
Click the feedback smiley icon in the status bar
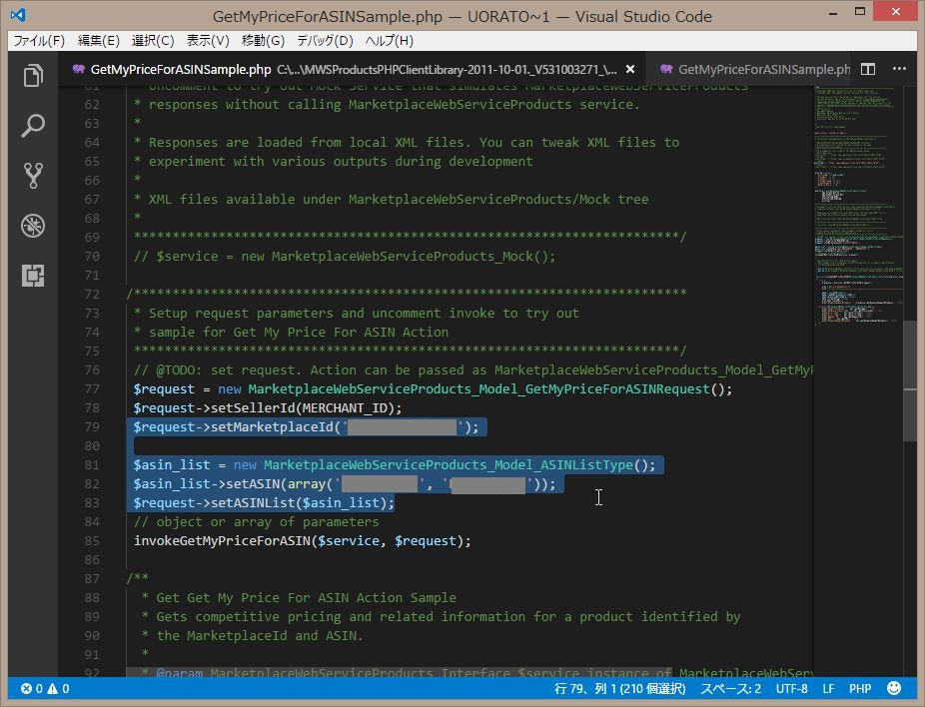894,688
